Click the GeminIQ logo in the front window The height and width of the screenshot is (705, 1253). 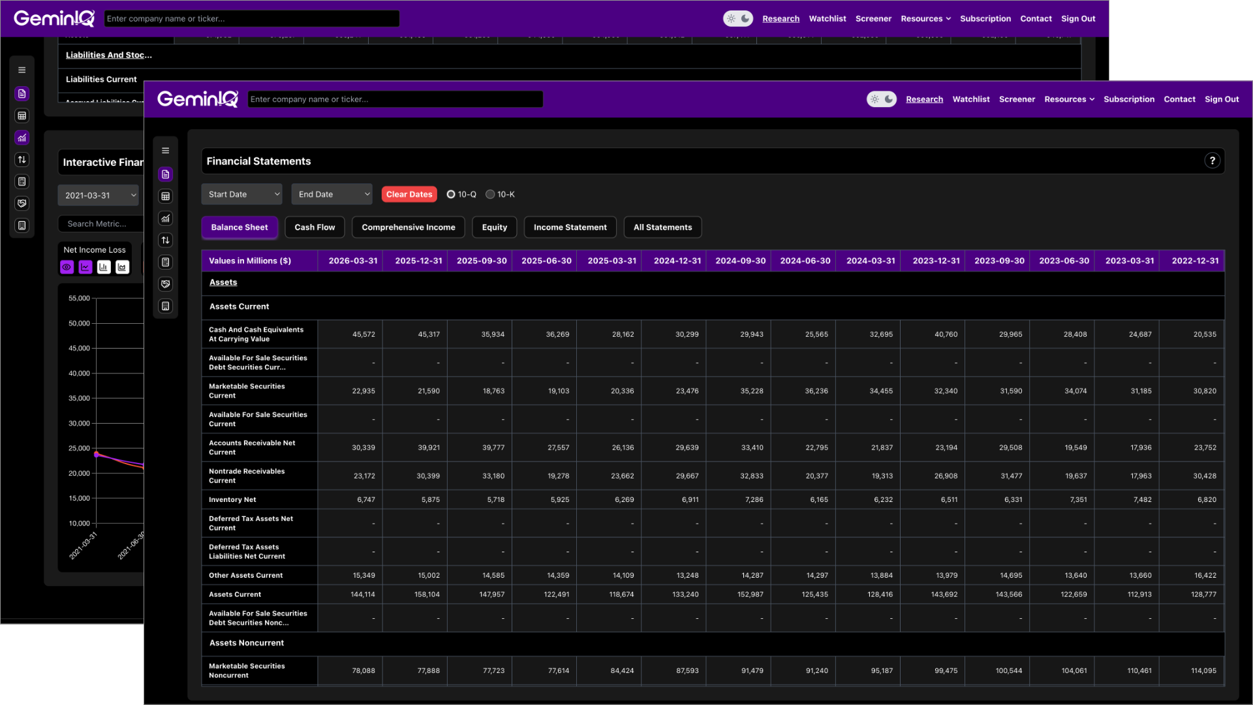pos(198,99)
